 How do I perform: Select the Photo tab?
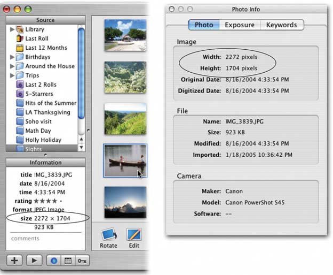coord(204,25)
